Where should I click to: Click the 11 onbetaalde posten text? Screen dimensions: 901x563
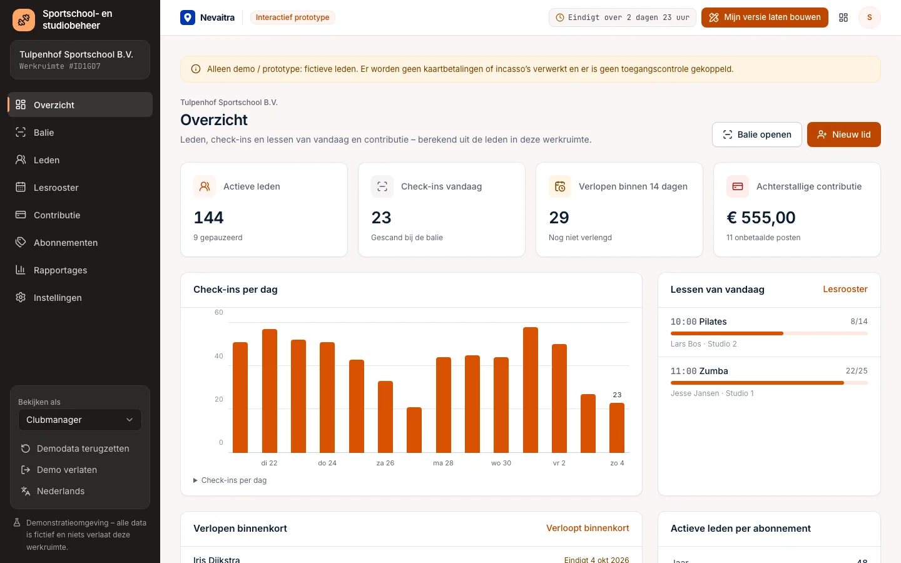(763, 238)
